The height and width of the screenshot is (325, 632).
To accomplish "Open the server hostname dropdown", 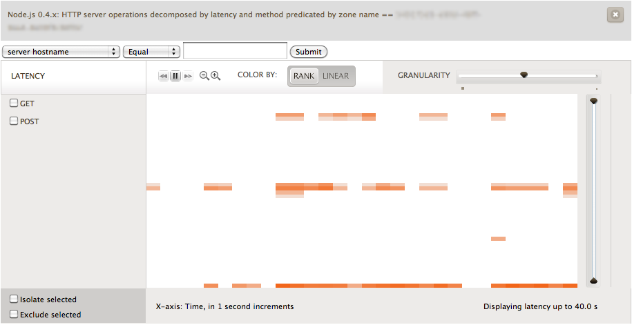I will click(61, 52).
